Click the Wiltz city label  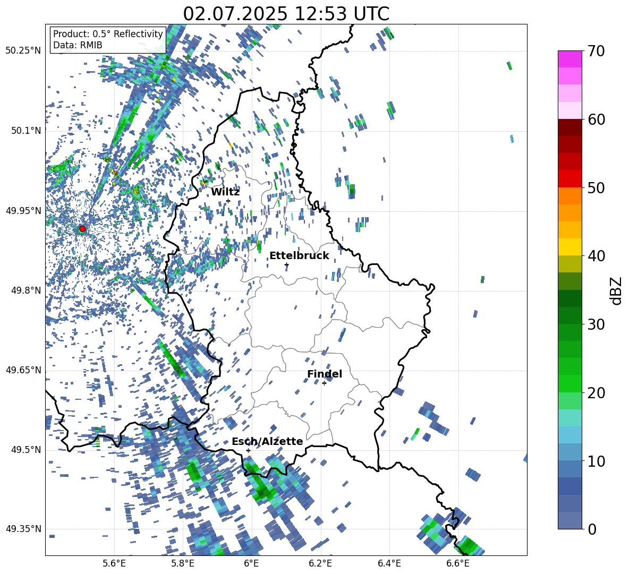click(225, 192)
